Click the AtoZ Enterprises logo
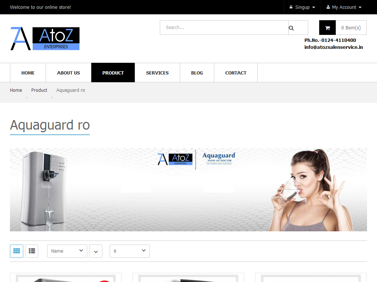Image resolution: width=377 pixels, height=282 pixels. click(x=45, y=39)
